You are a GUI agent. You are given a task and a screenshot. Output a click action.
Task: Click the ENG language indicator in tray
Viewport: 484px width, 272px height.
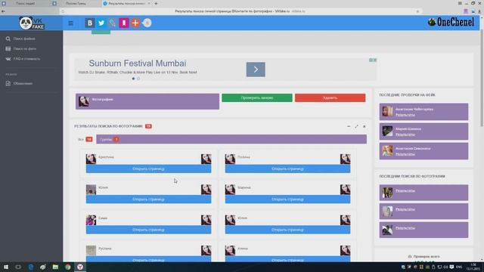[x=459, y=267]
